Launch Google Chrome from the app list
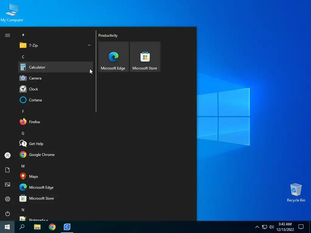The image size is (311, 233). [x=56, y=154]
